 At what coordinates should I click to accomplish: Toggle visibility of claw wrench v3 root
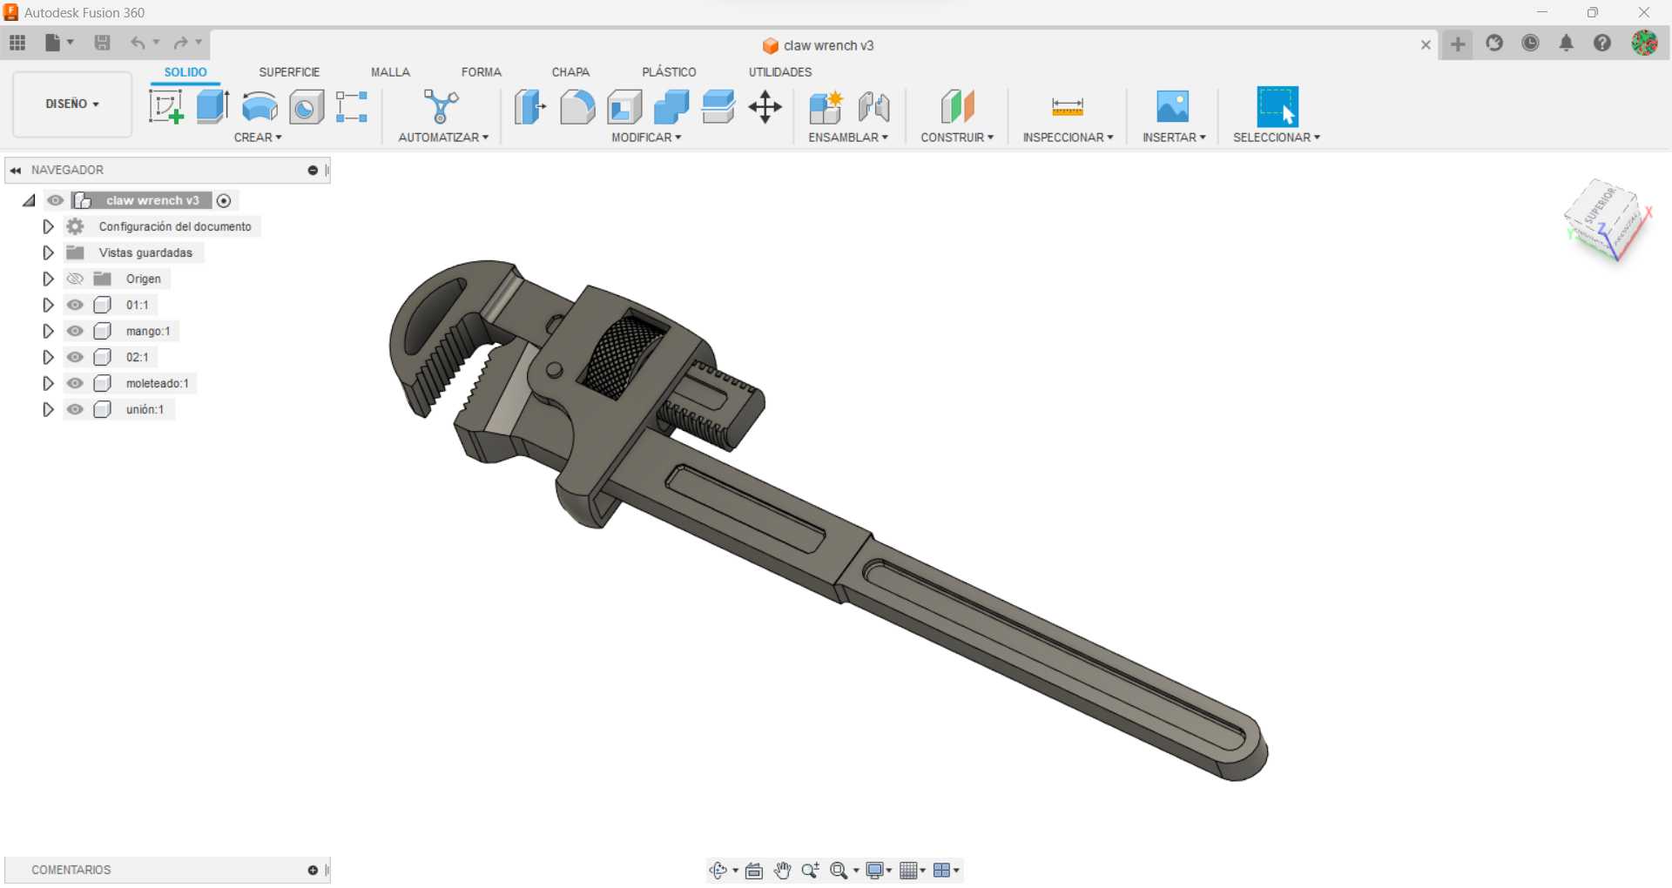pos(55,200)
